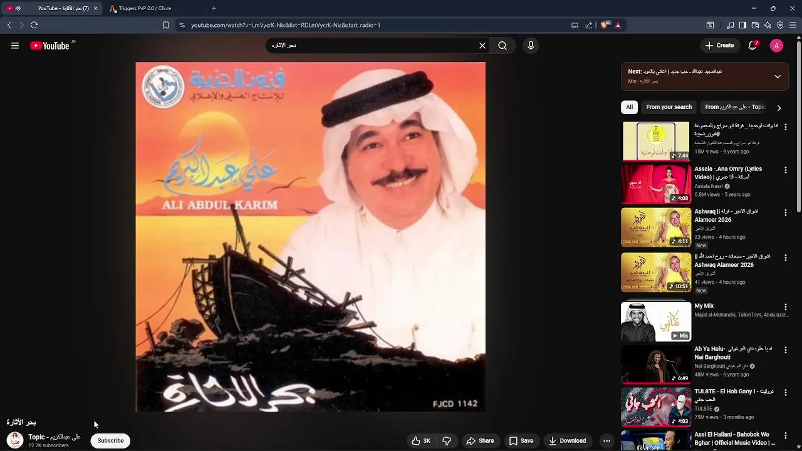
Task: Open options for the Ah Ya Helu video
Action: point(785,350)
